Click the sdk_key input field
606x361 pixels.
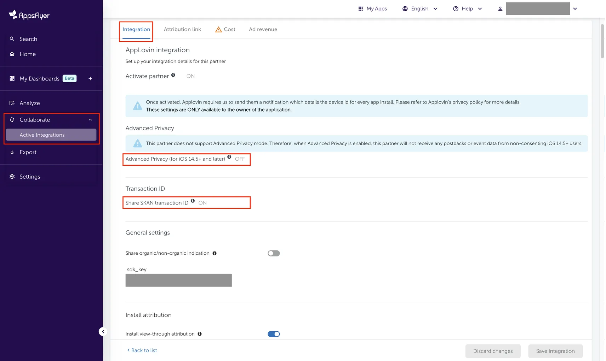[178, 280]
